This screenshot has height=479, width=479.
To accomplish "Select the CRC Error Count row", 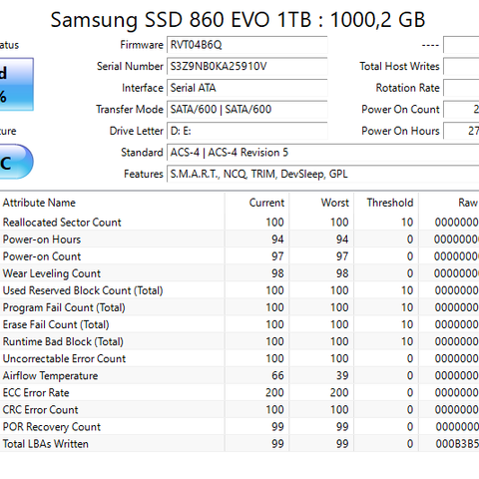I will point(239,410).
